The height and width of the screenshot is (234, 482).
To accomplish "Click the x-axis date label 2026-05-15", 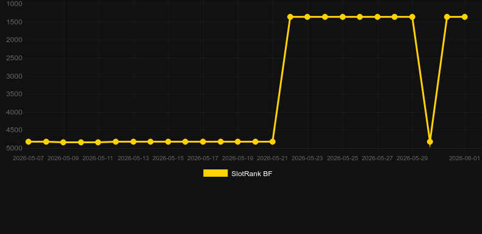I will tap(168, 158).
